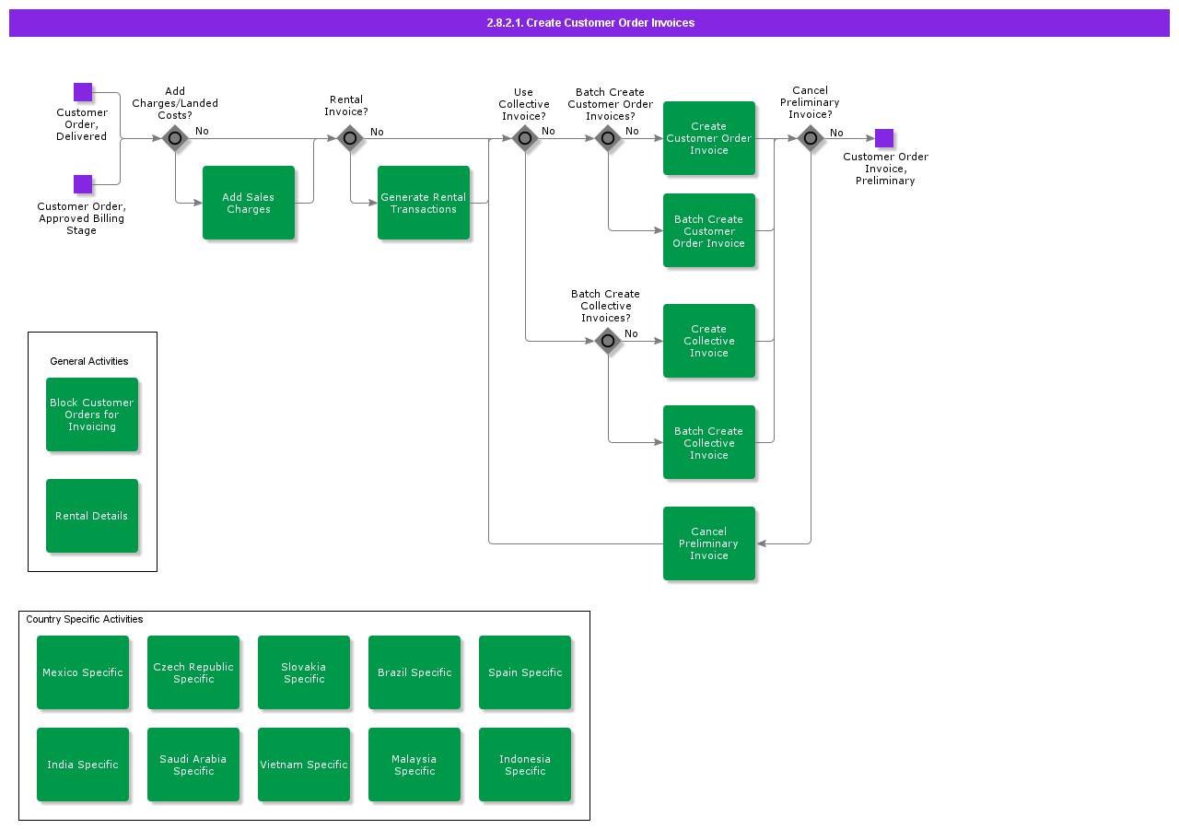
Task: Click the Create Customer Order Invoice box
Action: point(708,138)
